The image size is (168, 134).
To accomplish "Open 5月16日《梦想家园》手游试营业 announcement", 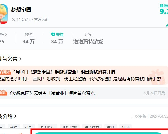I will point(64,72).
